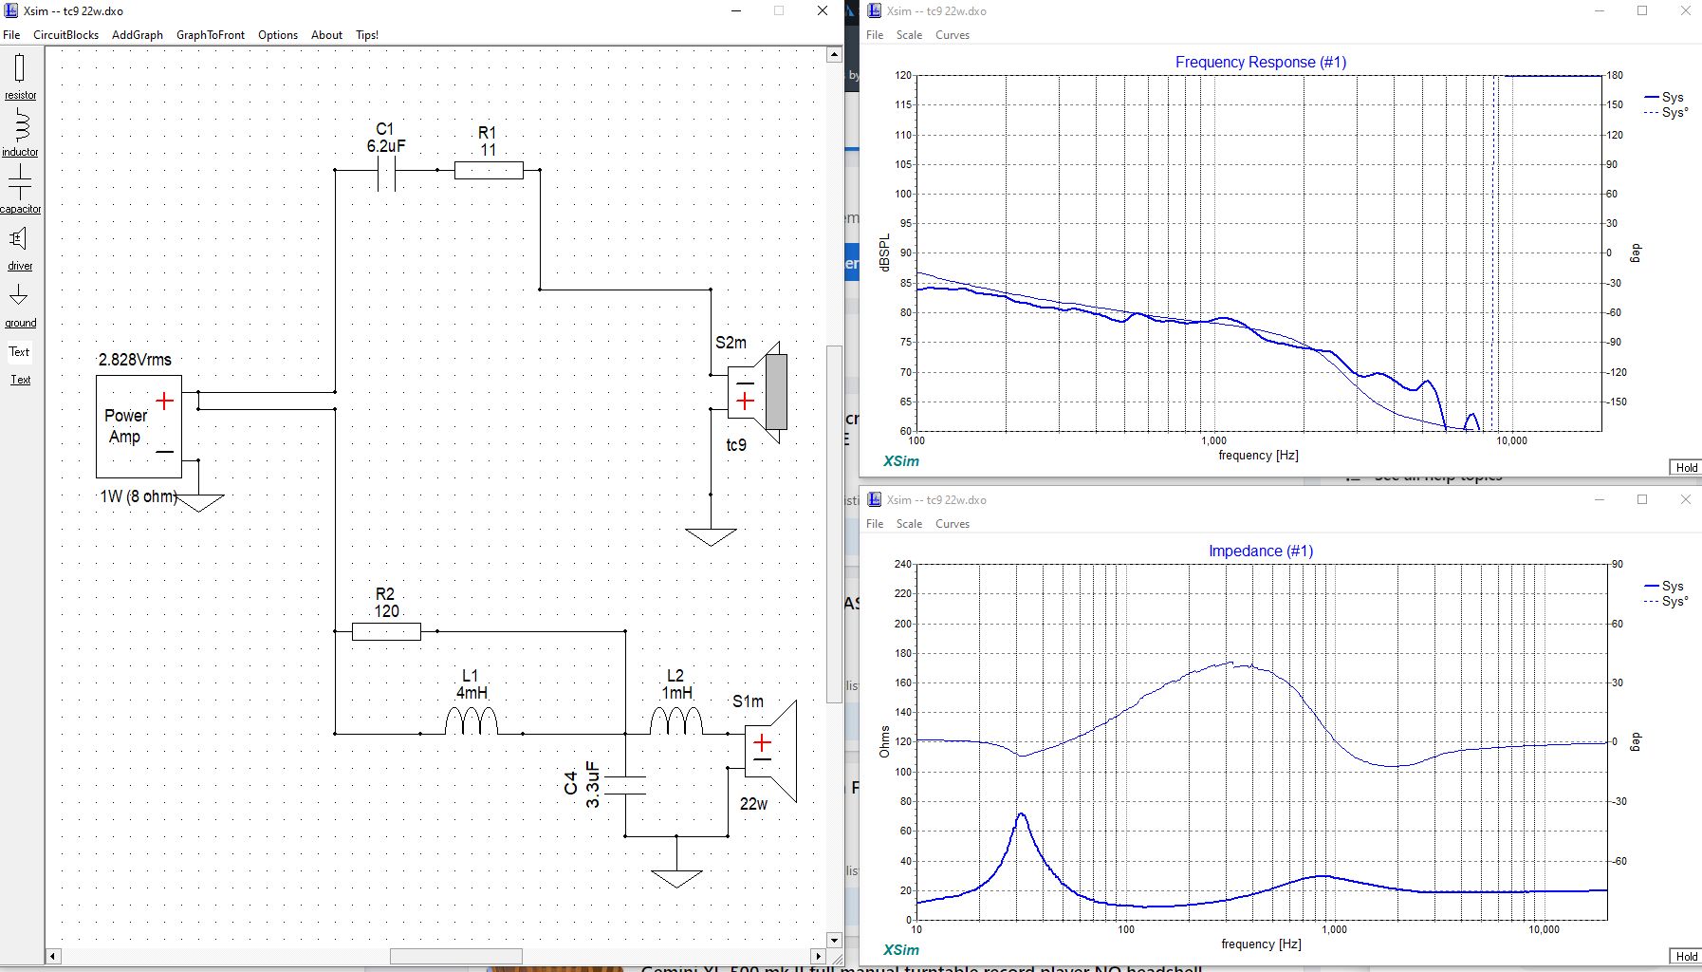Image resolution: width=1702 pixels, height=972 pixels.
Task: Click the Sys° phase legend in Frequency Response
Action: pyautogui.click(x=1665, y=112)
